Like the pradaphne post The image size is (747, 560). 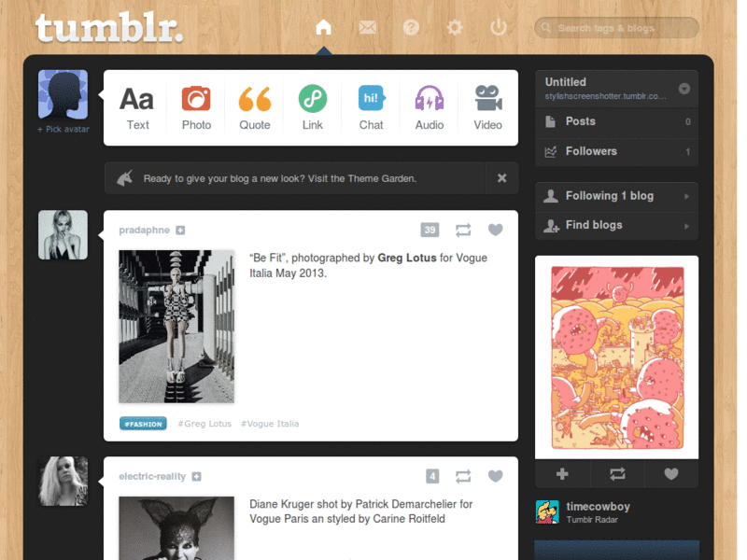pyautogui.click(x=496, y=230)
